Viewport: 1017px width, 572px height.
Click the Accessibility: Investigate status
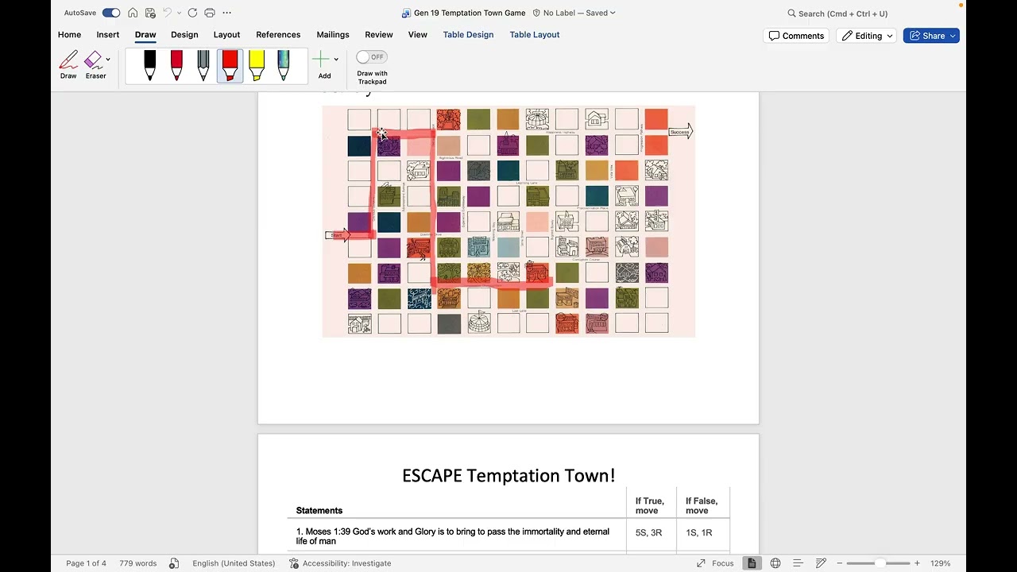pos(340,563)
